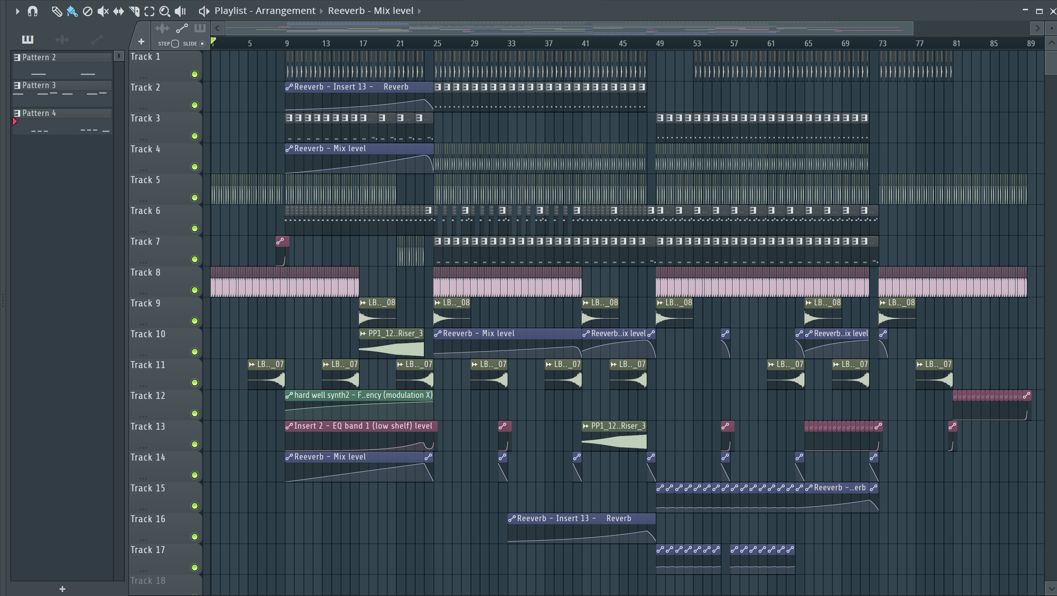Image resolution: width=1057 pixels, height=596 pixels.
Task: Click the Track 17 header label
Action: [148, 550]
